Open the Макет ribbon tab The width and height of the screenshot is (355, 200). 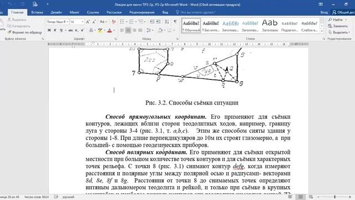tap(74, 12)
